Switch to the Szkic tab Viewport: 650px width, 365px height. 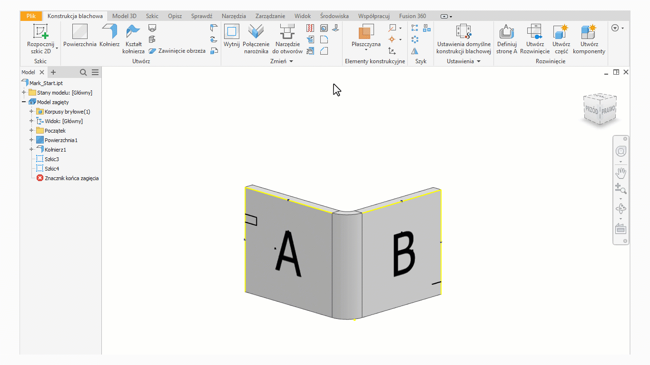[152, 16]
